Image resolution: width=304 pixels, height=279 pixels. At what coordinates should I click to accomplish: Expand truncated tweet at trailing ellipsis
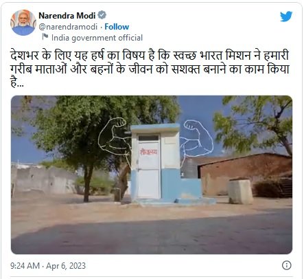pyautogui.click(x=20, y=85)
